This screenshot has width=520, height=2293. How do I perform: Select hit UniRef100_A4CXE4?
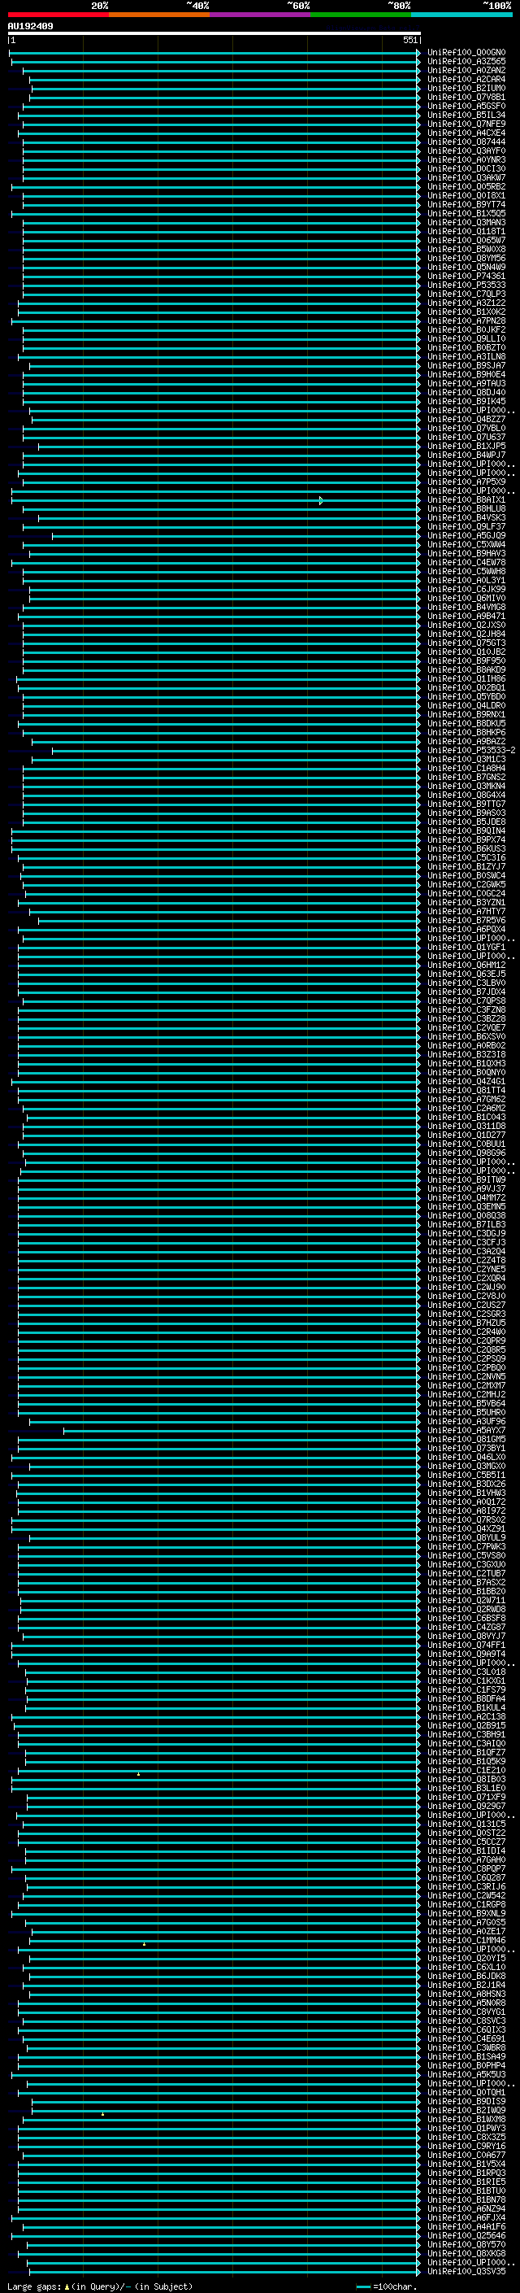point(466,133)
